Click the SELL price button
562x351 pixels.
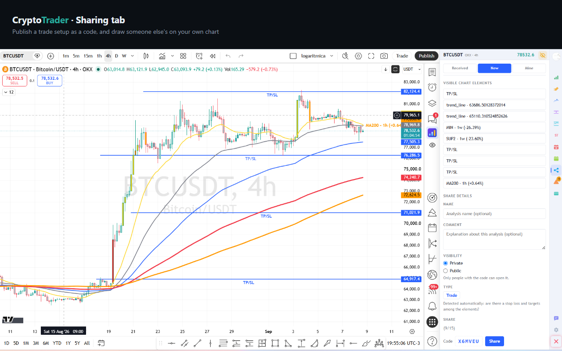tap(14, 80)
